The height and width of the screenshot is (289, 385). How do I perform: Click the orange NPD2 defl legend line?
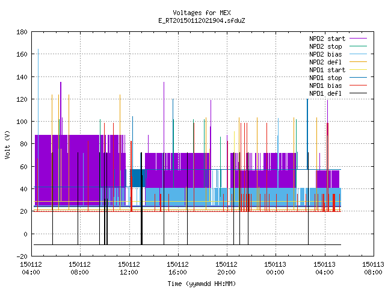pyautogui.click(x=358, y=62)
